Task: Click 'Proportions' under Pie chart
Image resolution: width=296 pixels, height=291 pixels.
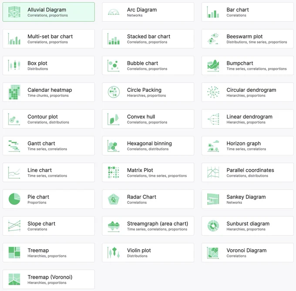Action: tap(37, 203)
